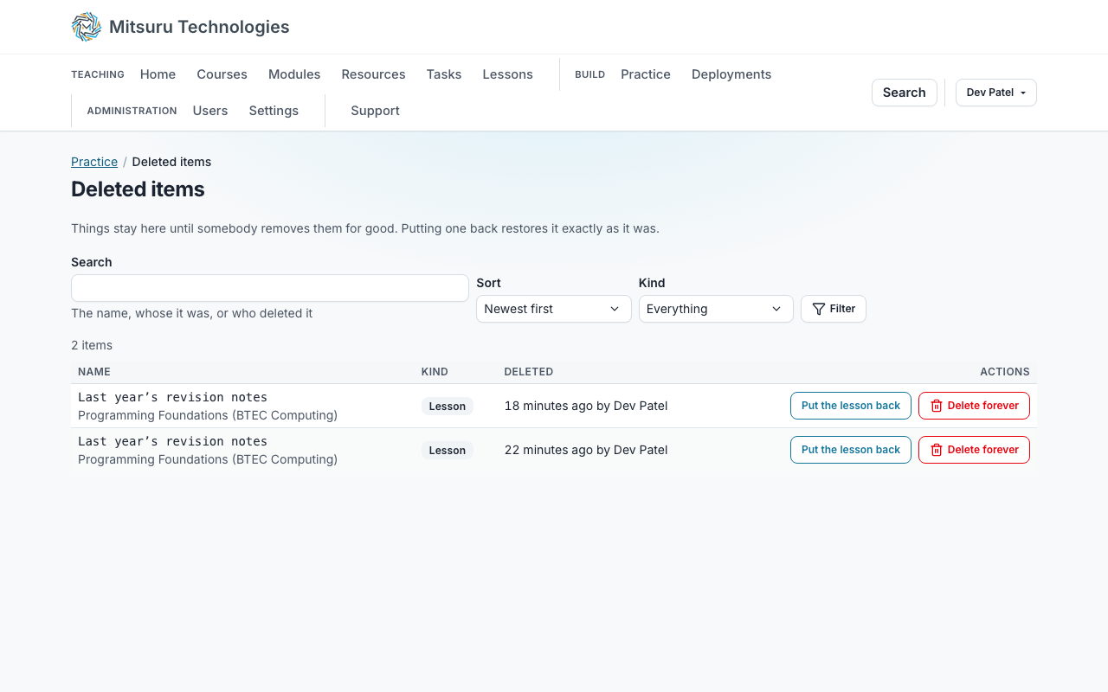Expand the Dev Patel user menu
Image resolution: width=1108 pixels, height=692 pixels.
click(x=996, y=93)
